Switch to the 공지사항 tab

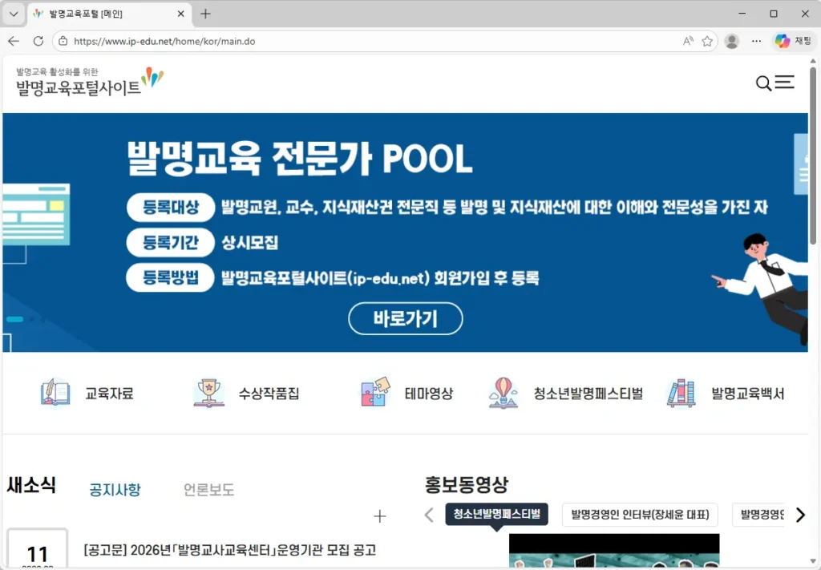point(115,489)
